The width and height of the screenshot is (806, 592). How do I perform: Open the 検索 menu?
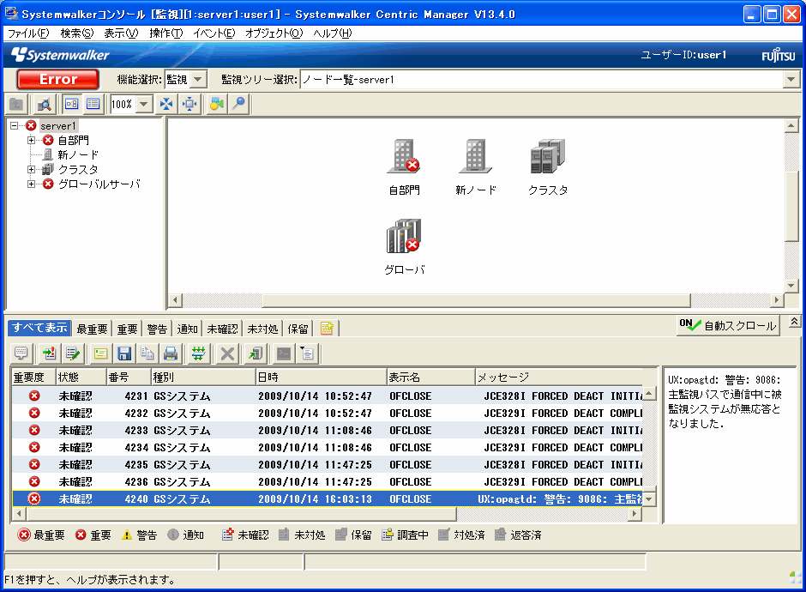77,33
